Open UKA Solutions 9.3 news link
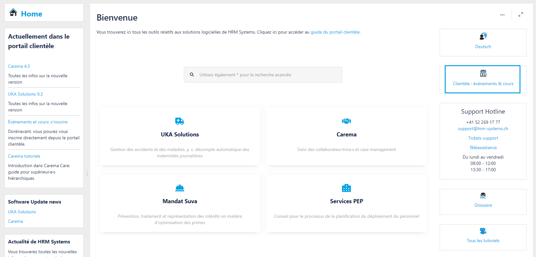 (25, 94)
